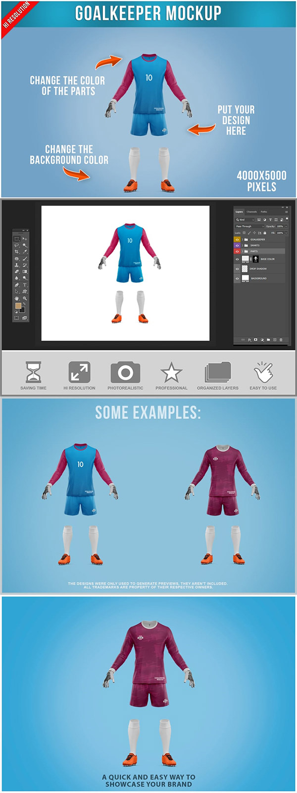The image size is (297, 793).
Task: Open the Pass Through blend mode dropdown
Action: (249, 226)
